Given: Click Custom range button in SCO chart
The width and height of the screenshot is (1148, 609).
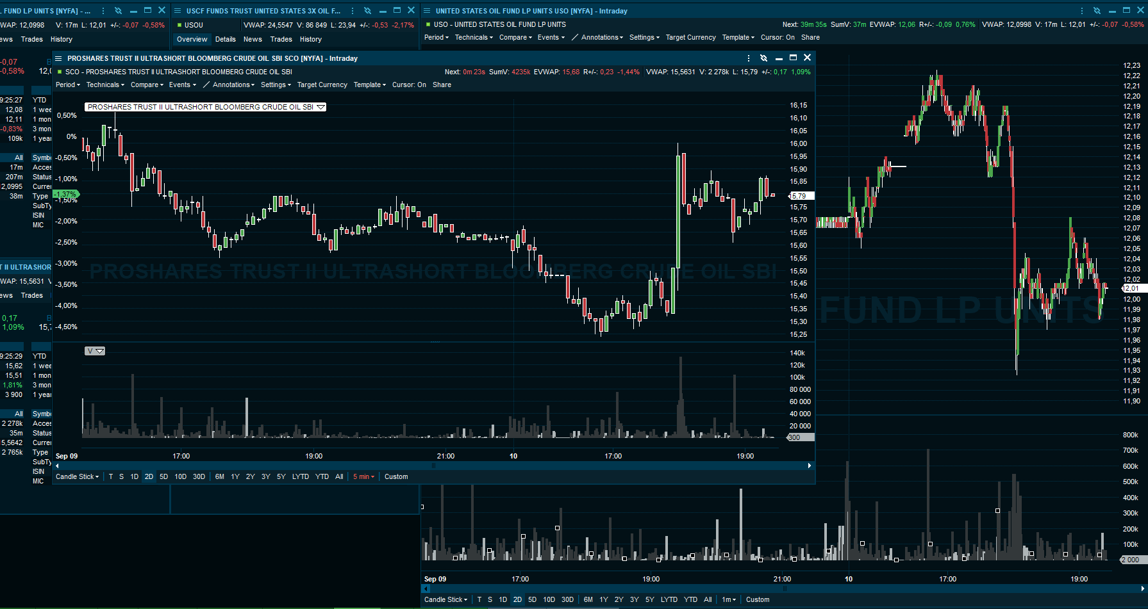Looking at the screenshot, I should click(x=396, y=476).
